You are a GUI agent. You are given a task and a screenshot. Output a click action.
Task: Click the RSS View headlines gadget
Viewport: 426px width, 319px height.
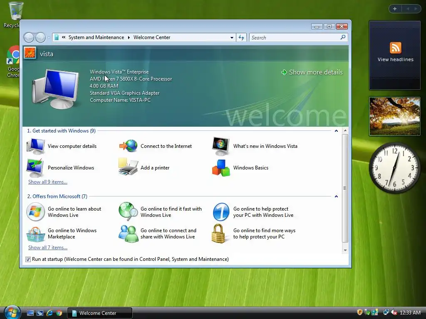[395, 55]
